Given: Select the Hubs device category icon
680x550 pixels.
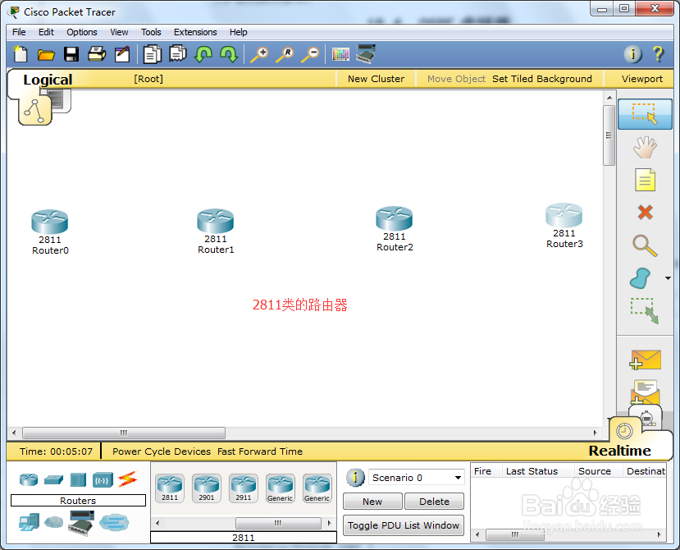Looking at the screenshot, I should point(78,479).
